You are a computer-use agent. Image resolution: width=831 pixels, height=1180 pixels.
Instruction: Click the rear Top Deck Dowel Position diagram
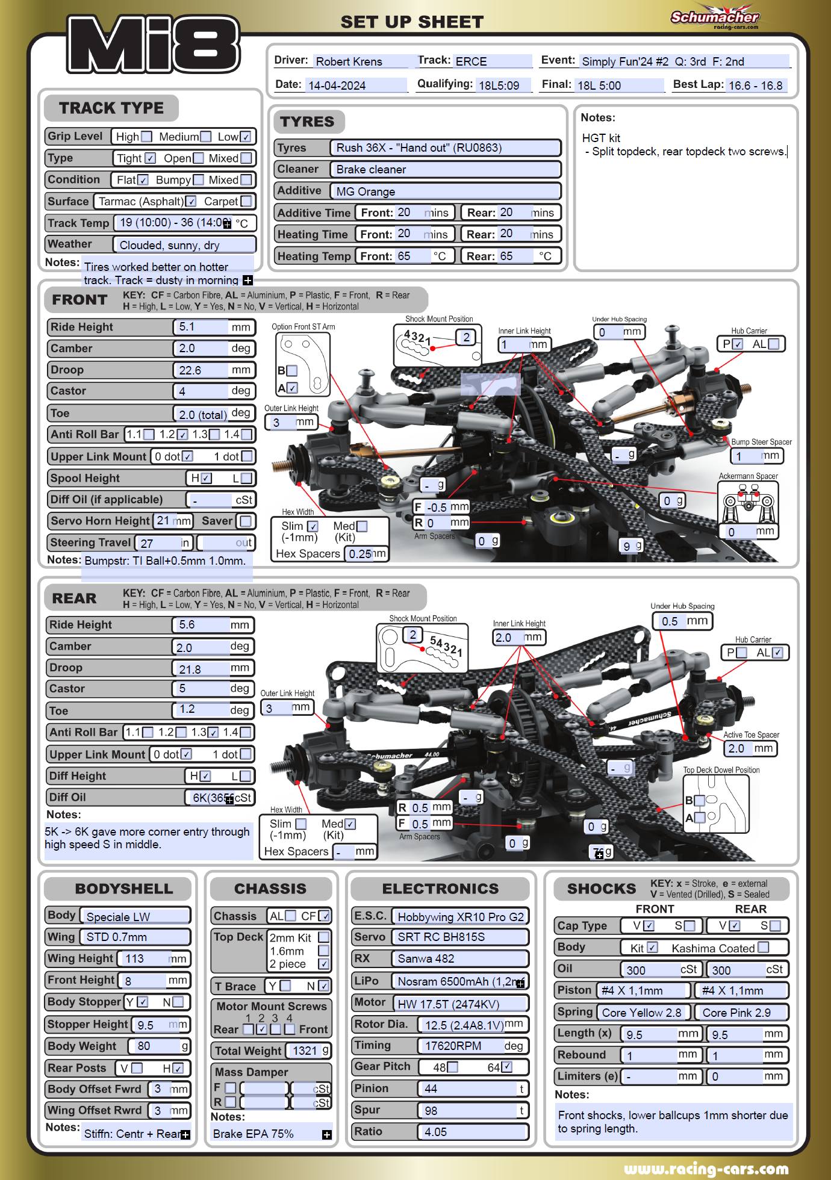[716, 804]
